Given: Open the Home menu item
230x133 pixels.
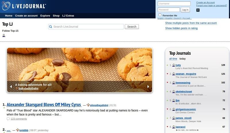Looking at the screenshot, I should [9, 16].
